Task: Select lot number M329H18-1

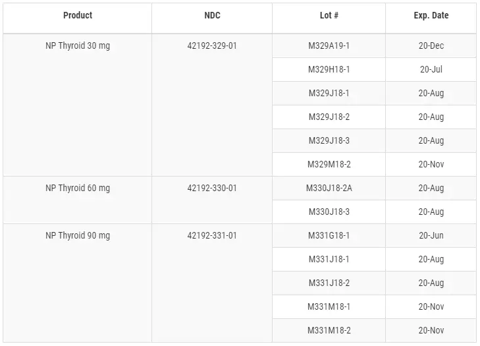Action: pos(329,70)
